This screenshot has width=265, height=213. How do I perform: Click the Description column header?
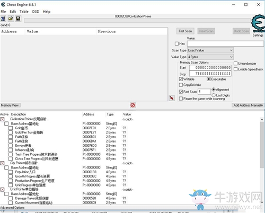tap(19, 114)
